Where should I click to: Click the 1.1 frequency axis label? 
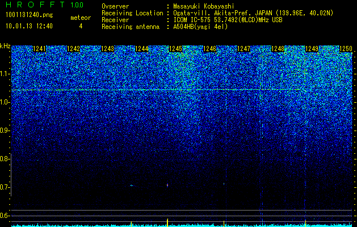pos(4,74)
